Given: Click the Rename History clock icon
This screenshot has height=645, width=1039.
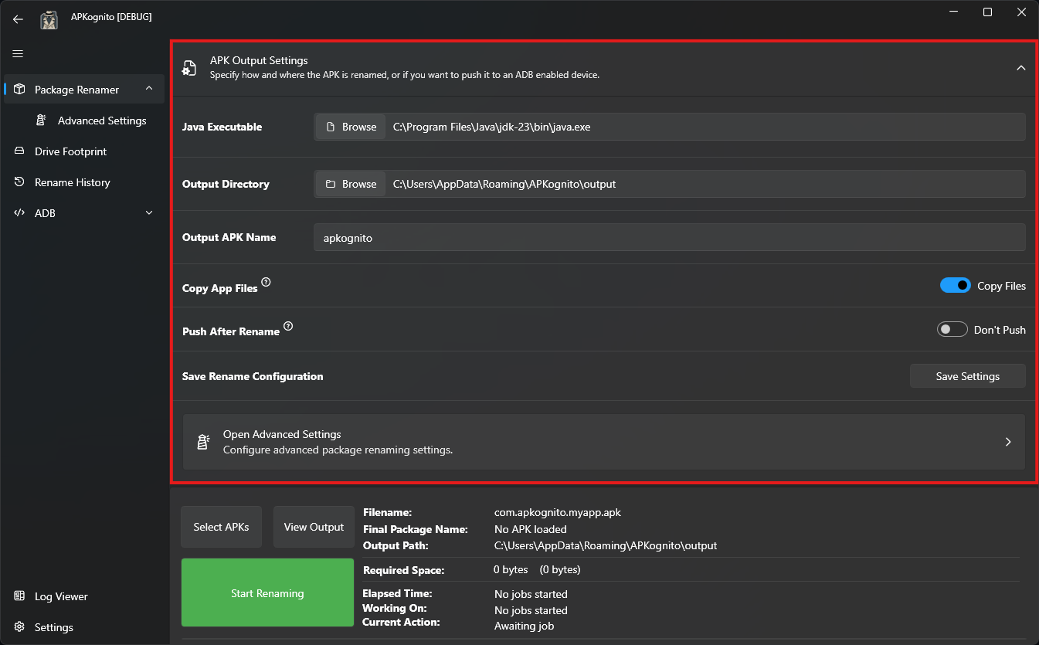Looking at the screenshot, I should pos(19,182).
